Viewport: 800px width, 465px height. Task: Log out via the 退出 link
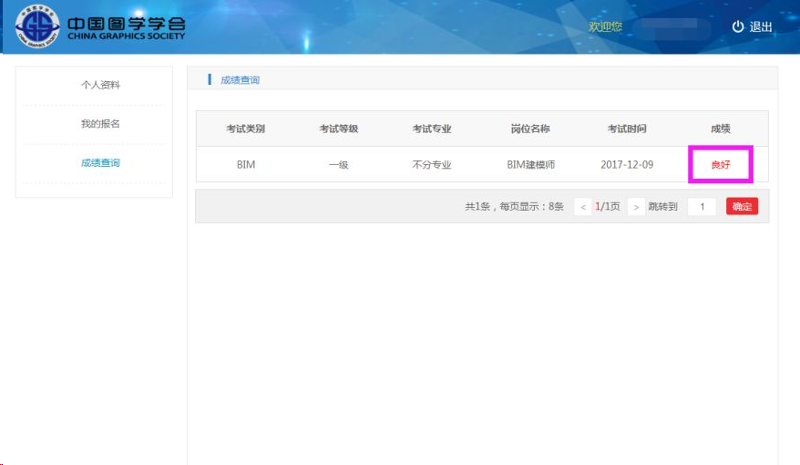click(760, 26)
